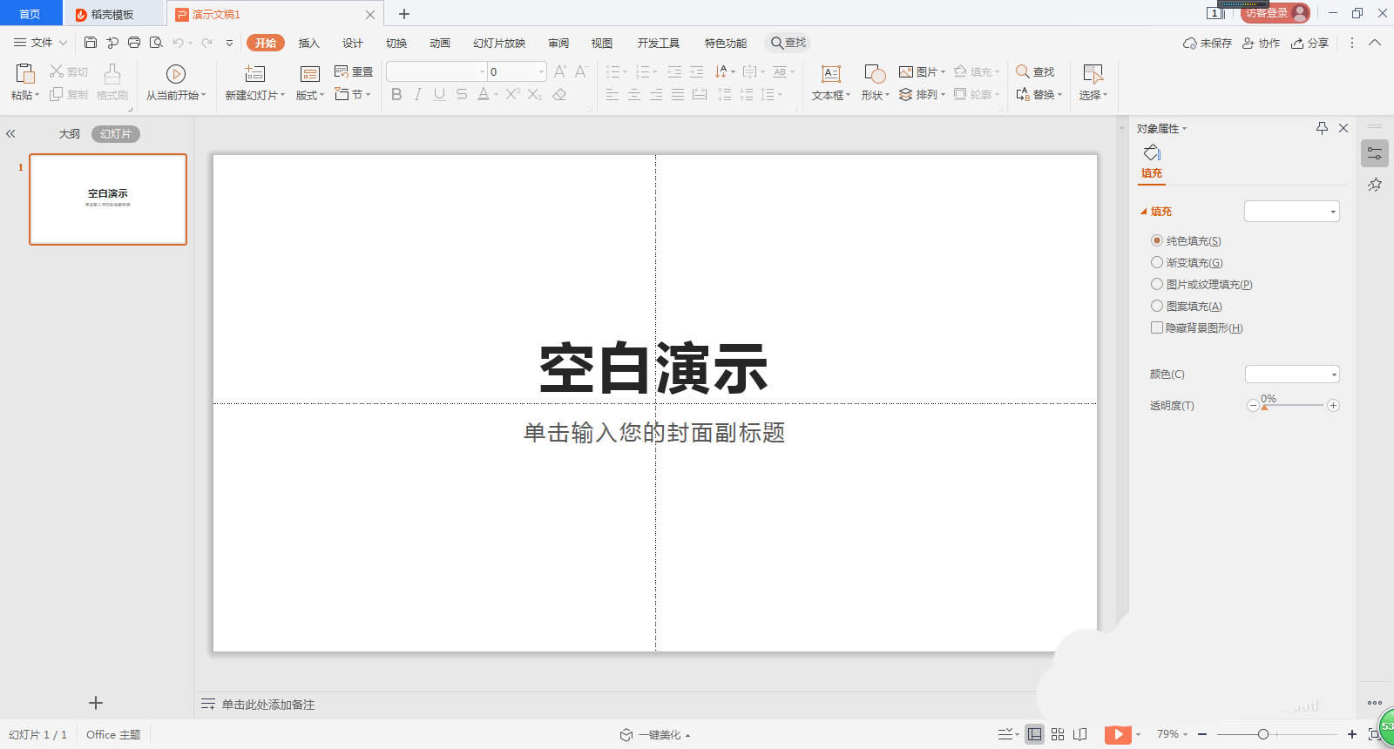
Task: Open the object properties sliders icon in right sidebar
Action: [x=1375, y=153]
